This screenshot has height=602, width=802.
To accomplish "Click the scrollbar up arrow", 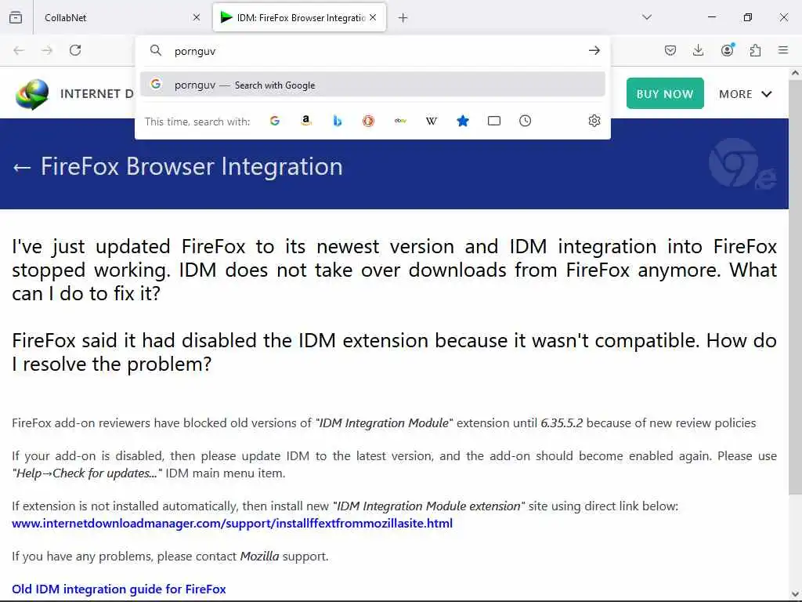I will pyautogui.click(x=795, y=73).
